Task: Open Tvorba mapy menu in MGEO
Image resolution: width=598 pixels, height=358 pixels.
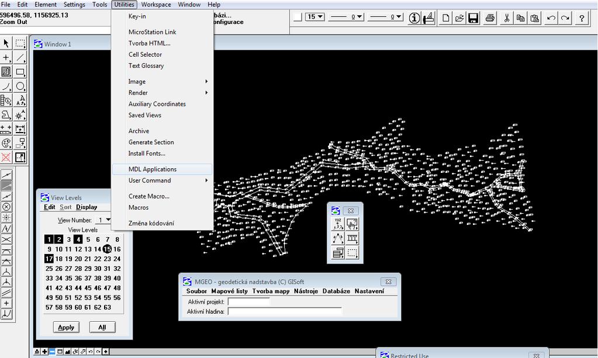Action: 271,291
